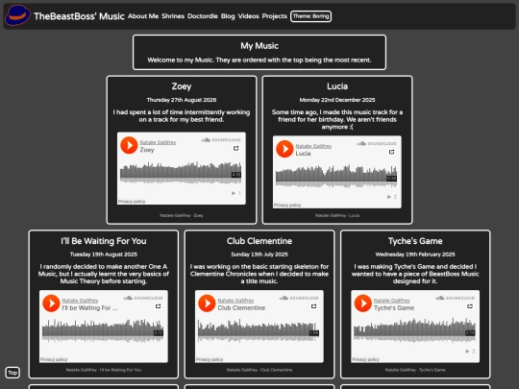Open the Blog page

[x=228, y=16]
